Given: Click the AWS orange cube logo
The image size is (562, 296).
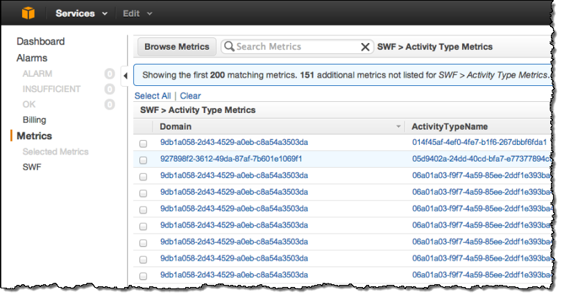Looking at the screenshot, I should pos(29,13).
